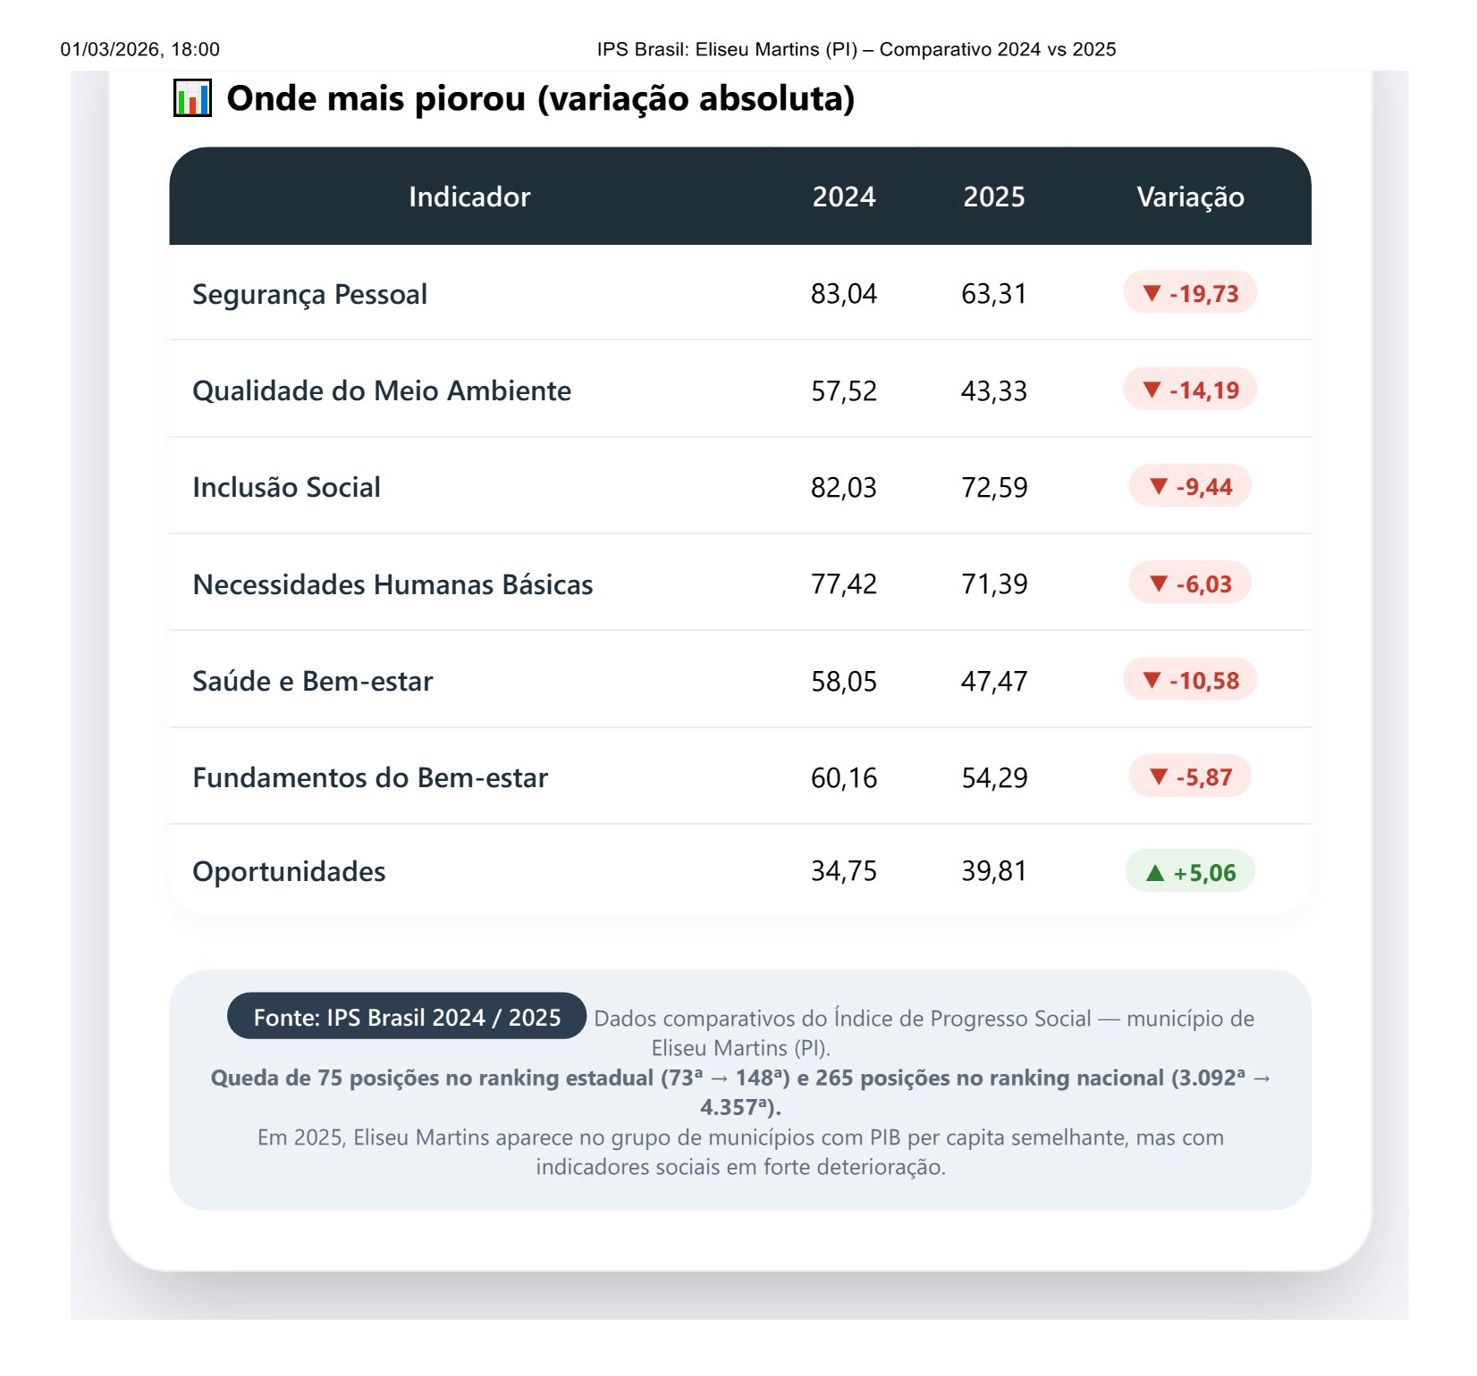Click the Segurança Pessoal indicator name
Image resolution: width=1477 pixels, height=1376 pixels.
(309, 294)
